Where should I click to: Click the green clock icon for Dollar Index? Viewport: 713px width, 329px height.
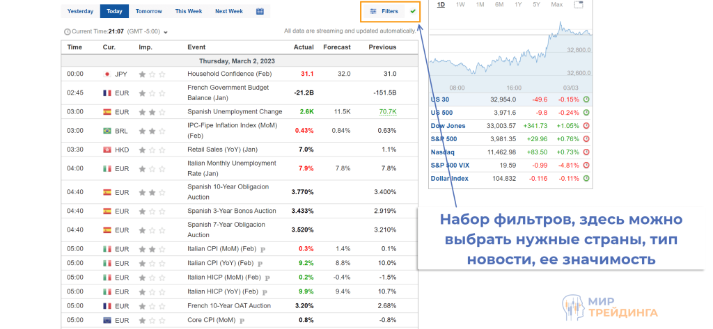(586, 178)
